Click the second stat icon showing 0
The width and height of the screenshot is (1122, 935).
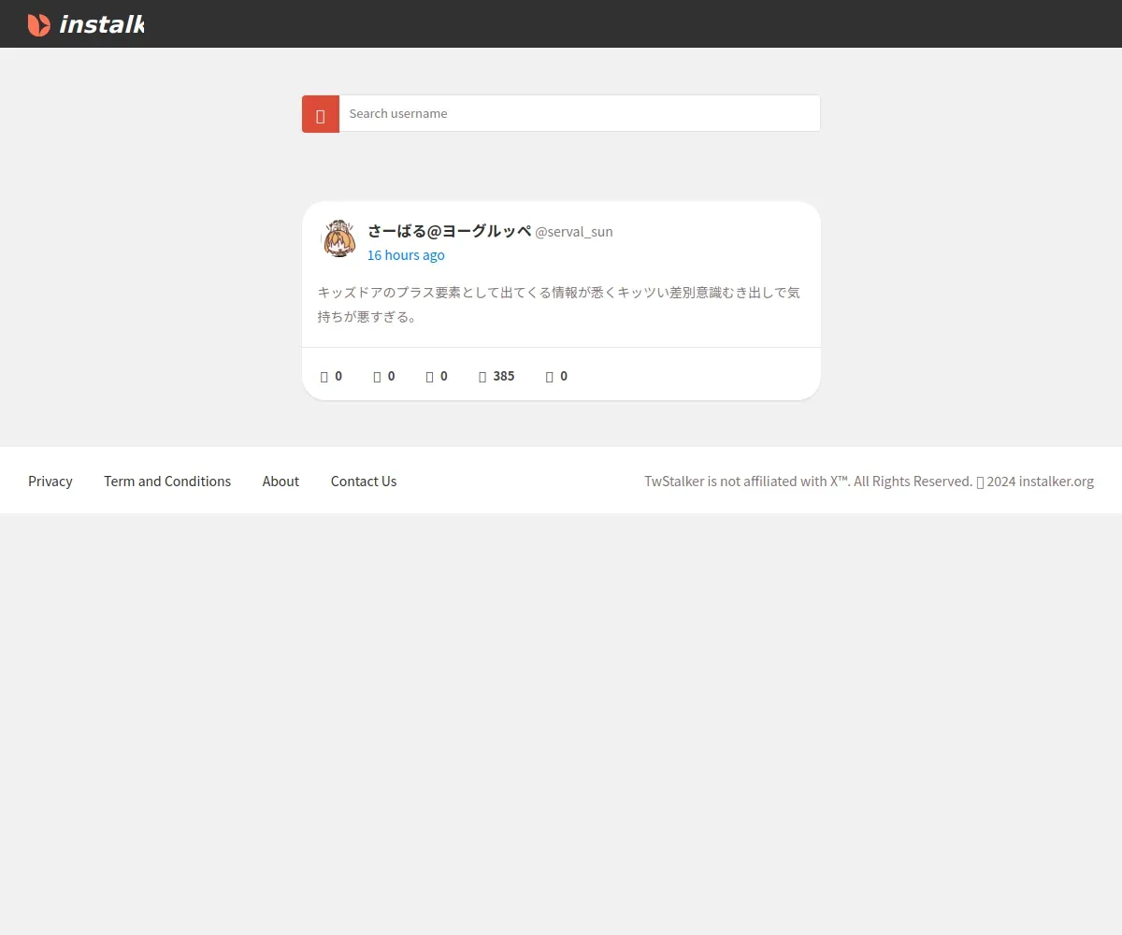click(x=377, y=376)
